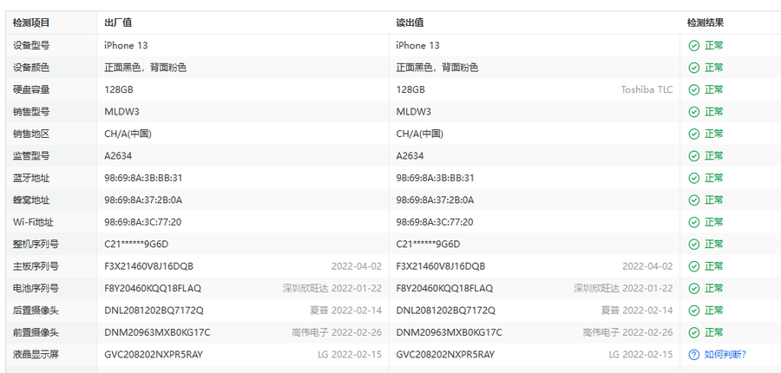Select the 读出值 column header
781x373 pixels.
pyautogui.click(x=410, y=23)
